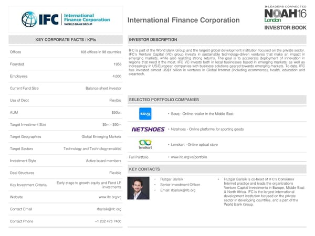Click Ruzgar Barisik's contact photo

pos(139,188)
